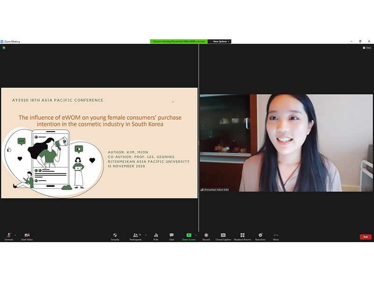
Task: Open the Polls icon
Action: point(156,236)
